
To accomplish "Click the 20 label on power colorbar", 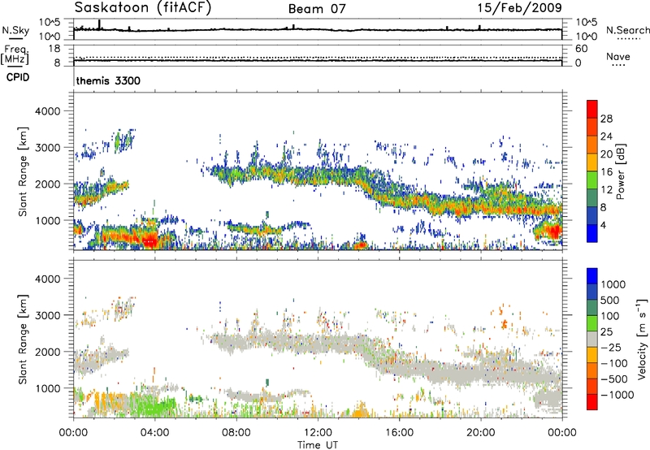I will 606,154.
